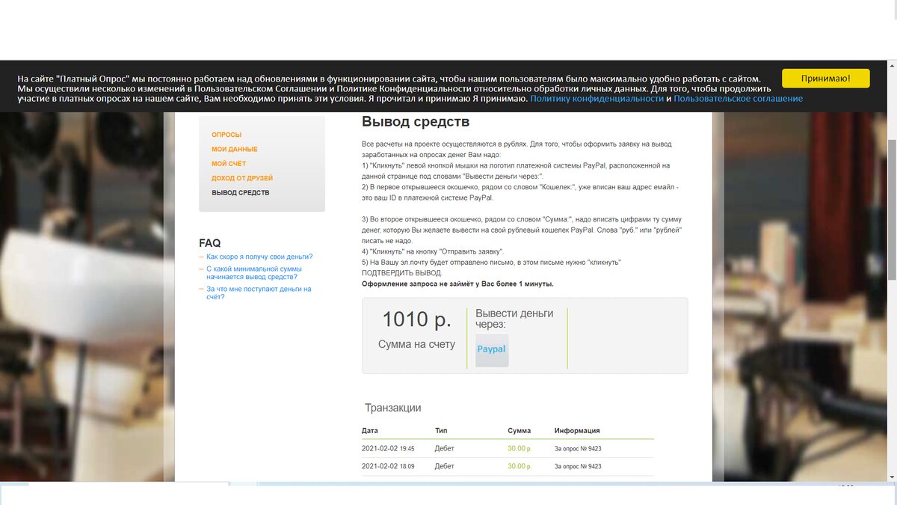Click the 1010 р. account balance
The height and width of the screenshot is (505, 897).
click(x=416, y=319)
